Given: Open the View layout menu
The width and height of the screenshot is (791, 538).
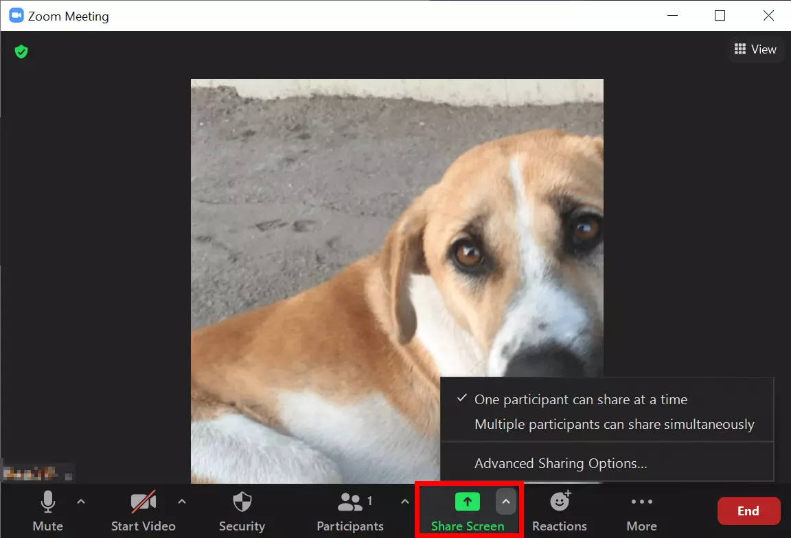Looking at the screenshot, I should coord(755,49).
